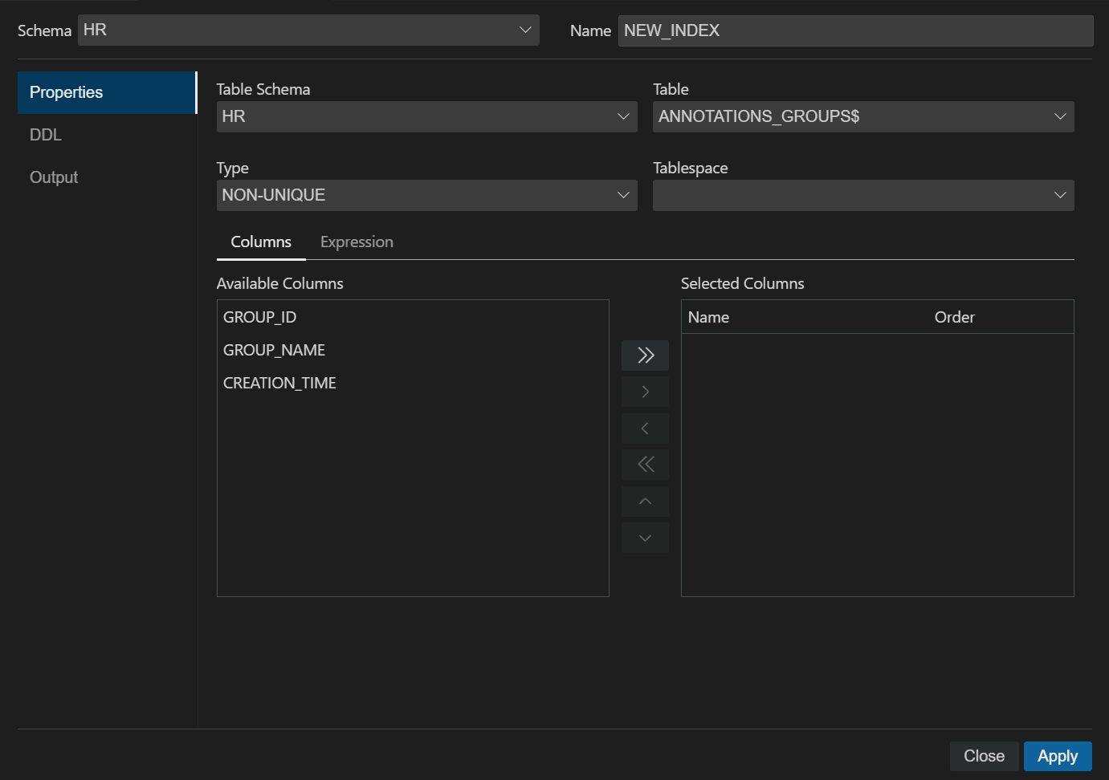Select the Output section in the sidebar
Image resolution: width=1109 pixels, height=780 pixels.
click(53, 177)
